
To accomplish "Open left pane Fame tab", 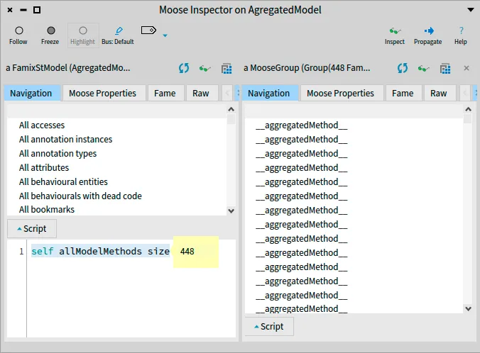I will click(165, 94).
